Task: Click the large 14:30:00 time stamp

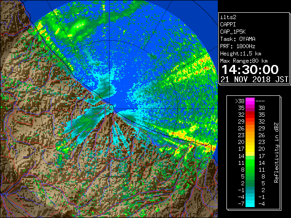Action: click(x=250, y=69)
